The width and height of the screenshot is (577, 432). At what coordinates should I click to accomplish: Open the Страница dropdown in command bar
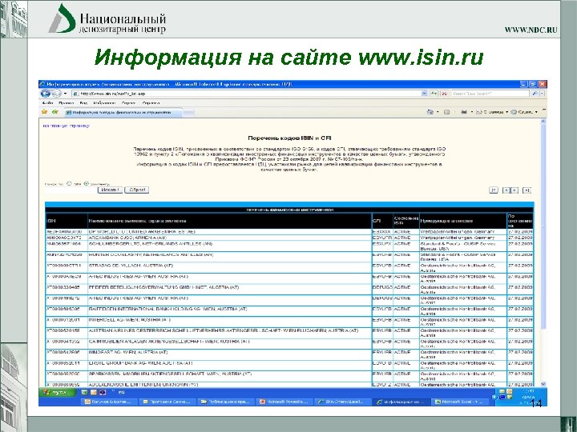pyautogui.click(x=492, y=112)
